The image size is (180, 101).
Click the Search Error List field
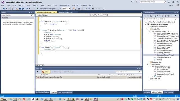129,72
